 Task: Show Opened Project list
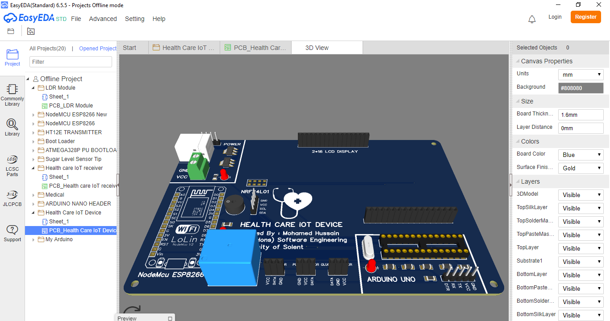coord(98,49)
